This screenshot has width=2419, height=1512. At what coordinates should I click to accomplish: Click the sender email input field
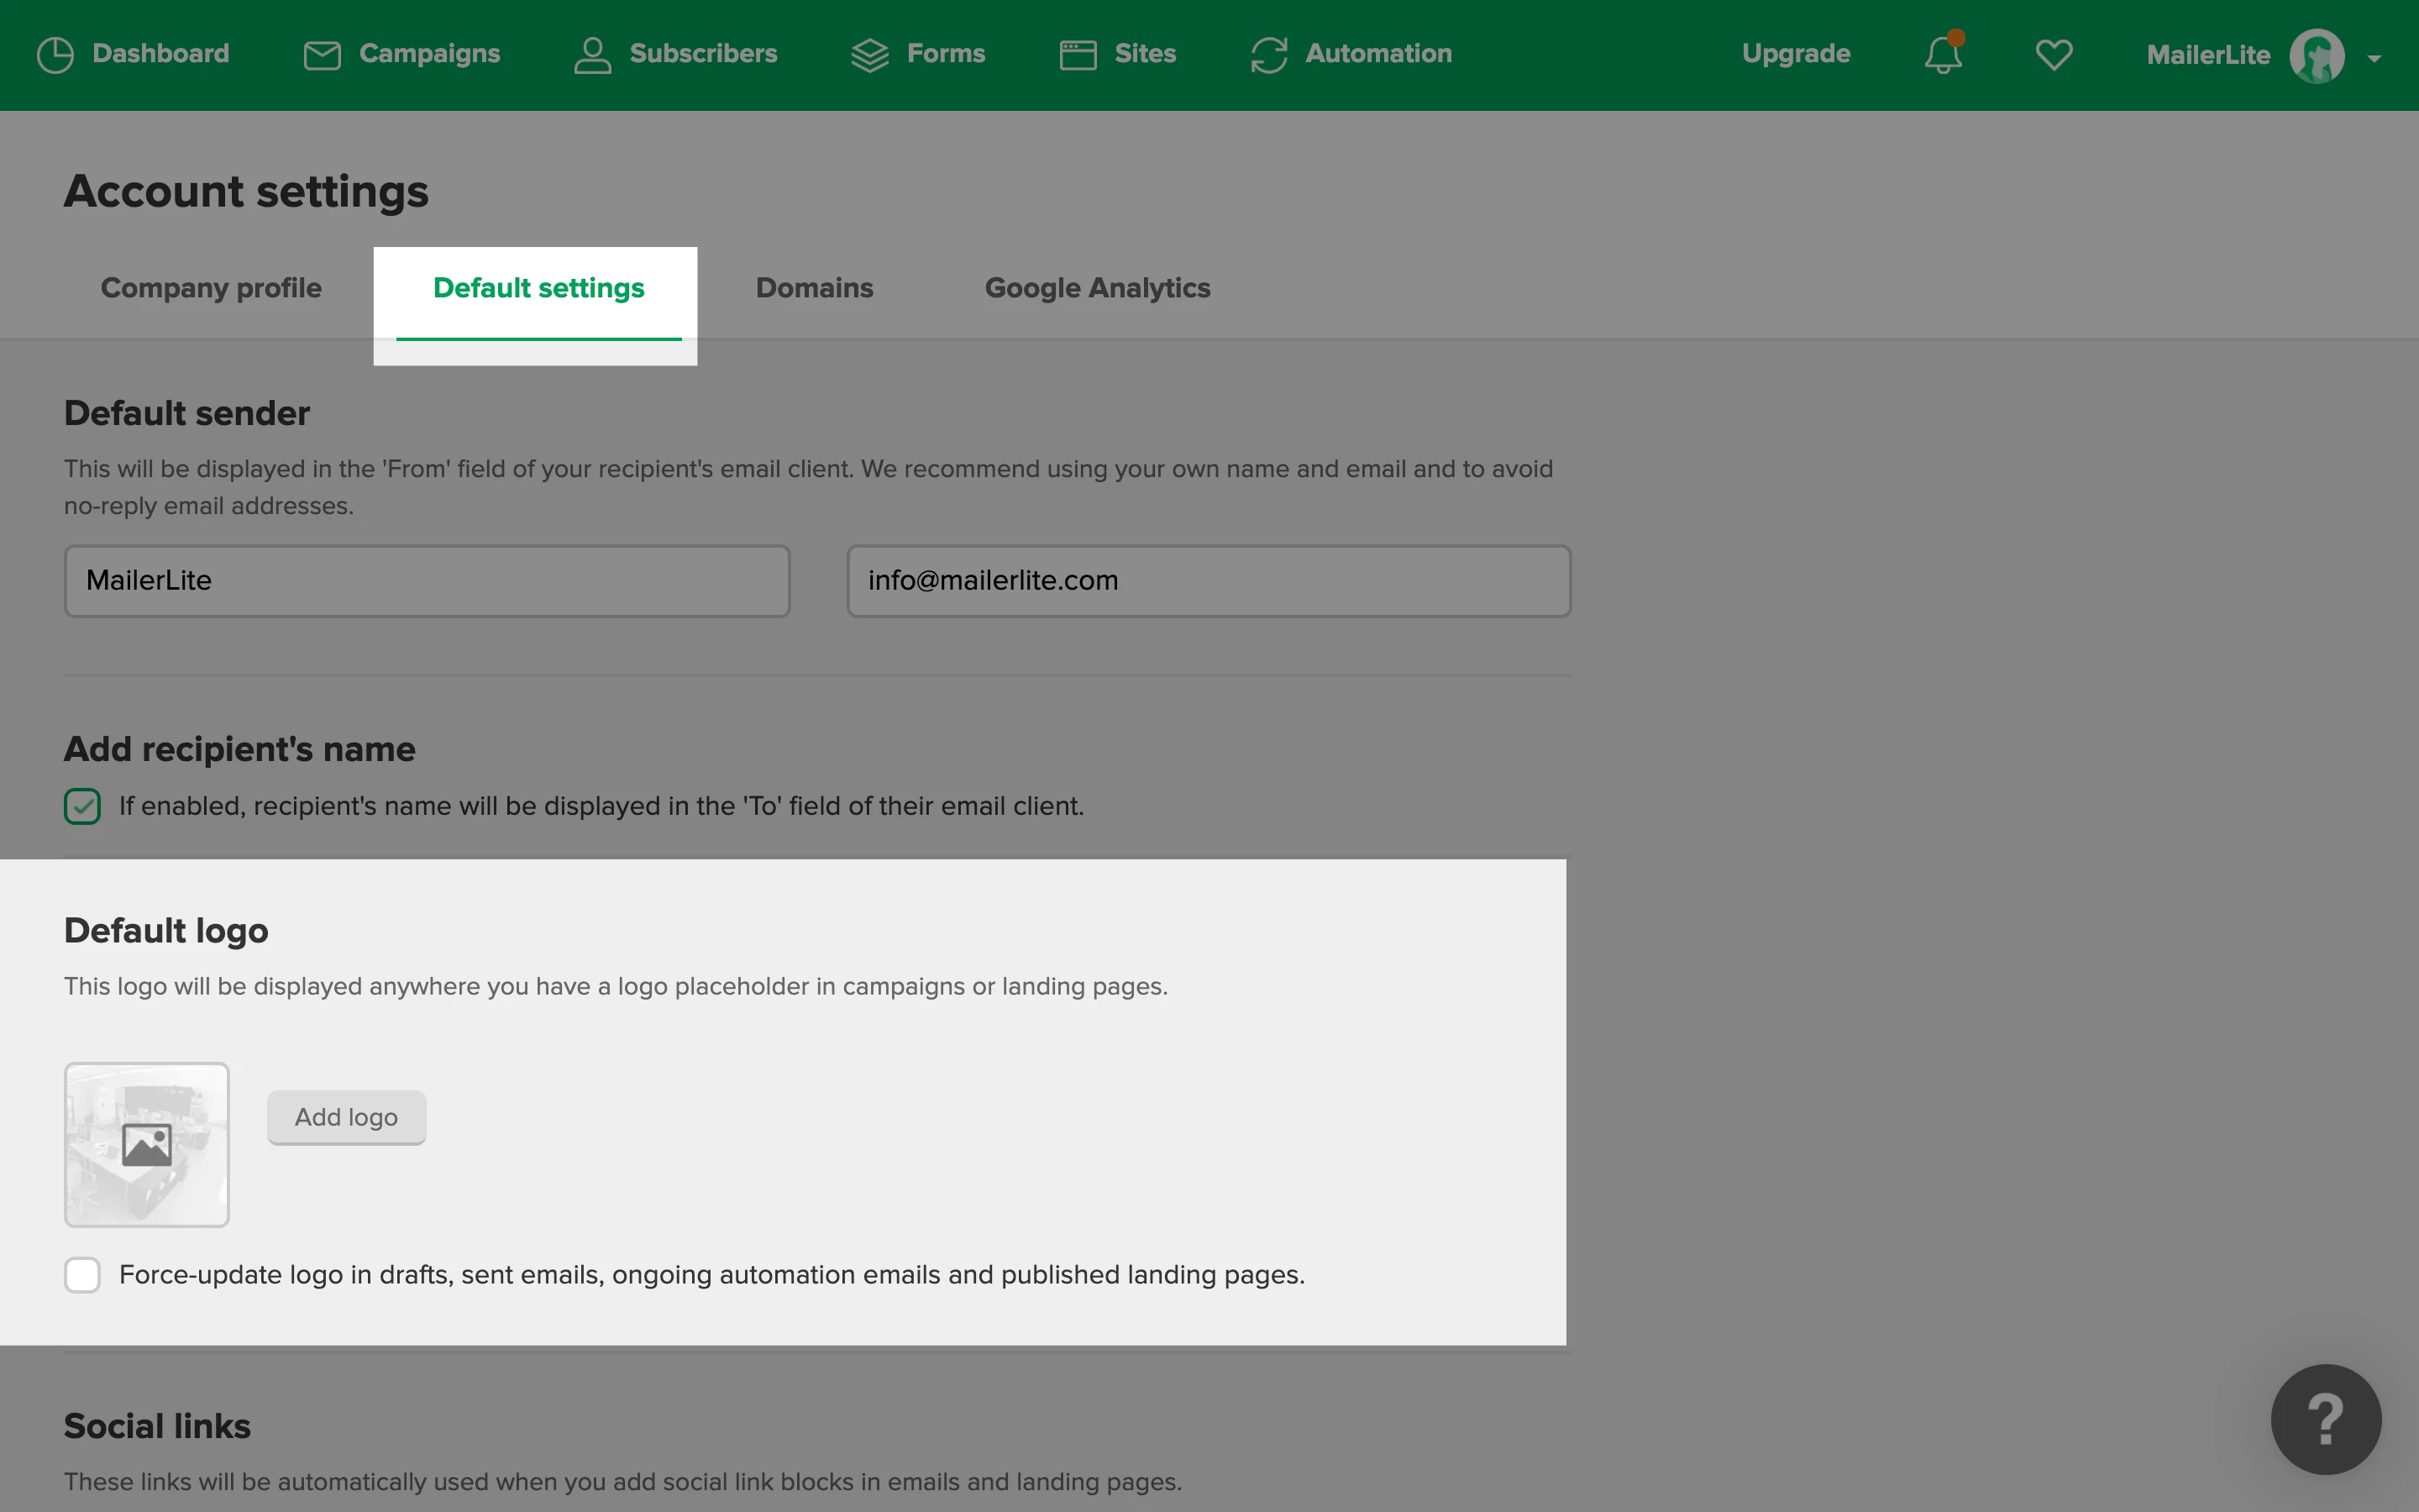[x=1208, y=581]
